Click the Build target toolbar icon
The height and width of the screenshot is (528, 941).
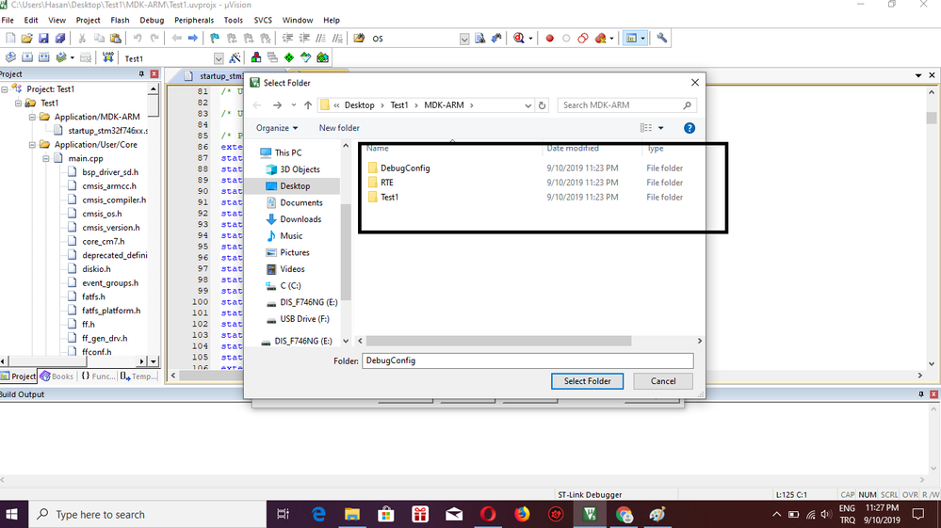coord(27,57)
